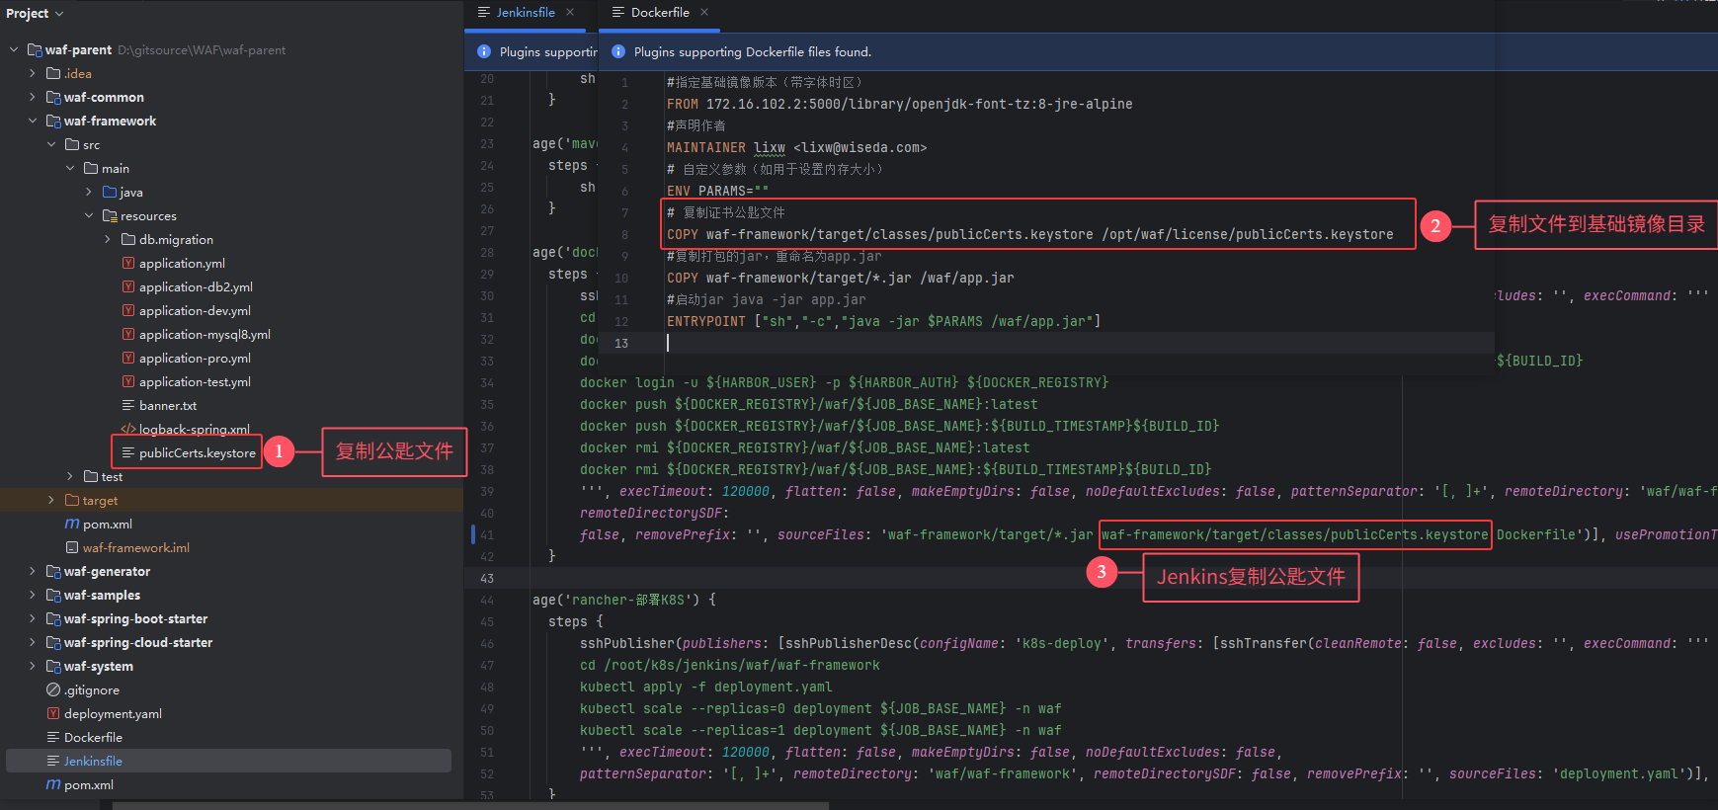Expand the waf-common module
Viewport: 1718px width, 810px height.
coord(33,98)
